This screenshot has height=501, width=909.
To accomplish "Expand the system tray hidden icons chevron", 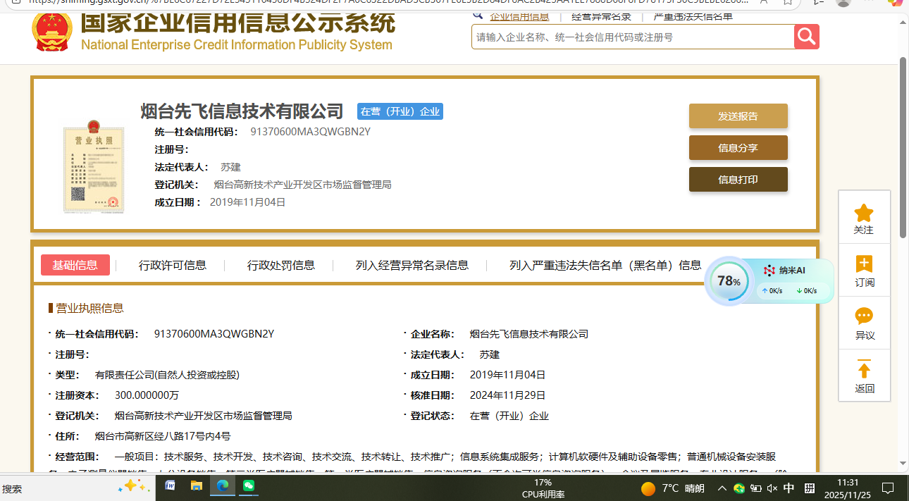I will click(x=722, y=488).
